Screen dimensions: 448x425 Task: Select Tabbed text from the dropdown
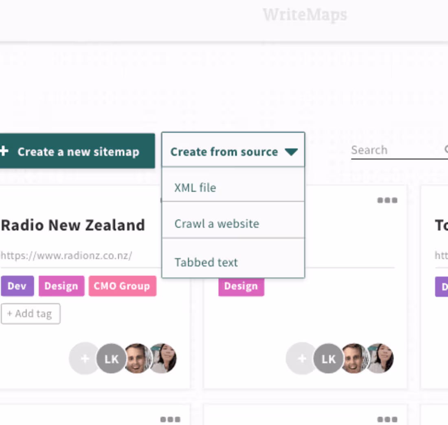point(206,262)
